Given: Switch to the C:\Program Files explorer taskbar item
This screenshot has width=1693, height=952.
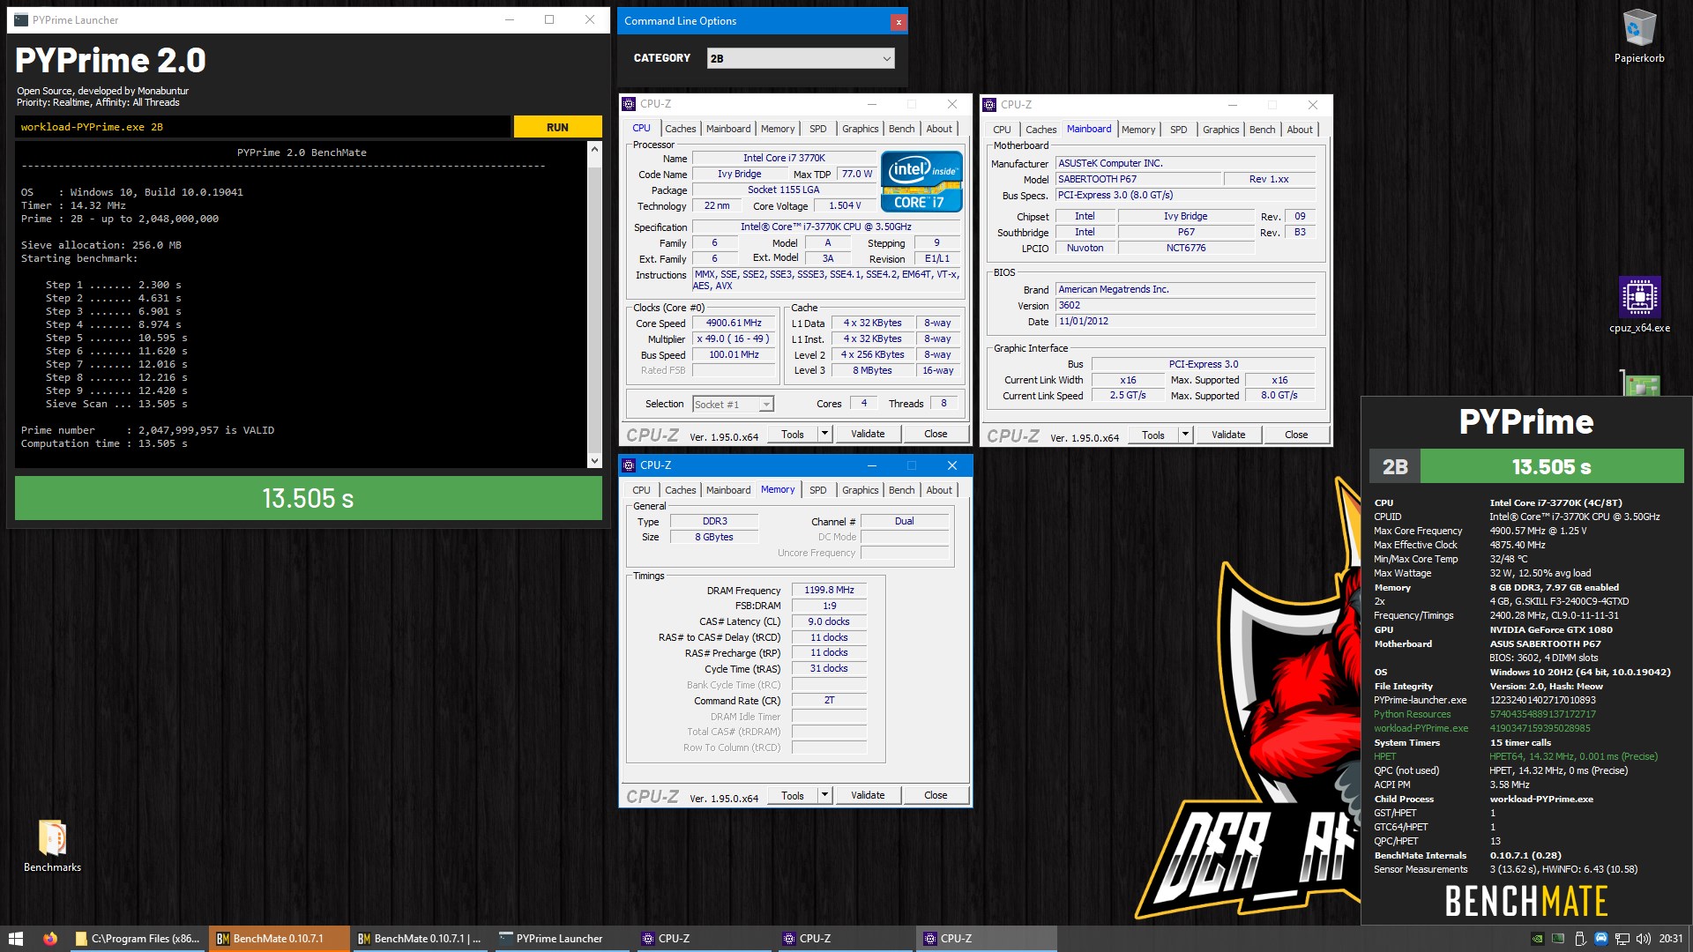Looking at the screenshot, I should click(x=138, y=939).
